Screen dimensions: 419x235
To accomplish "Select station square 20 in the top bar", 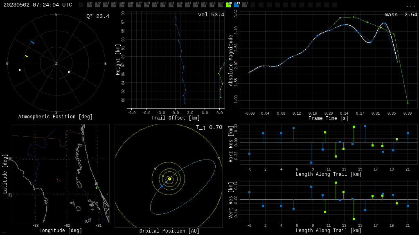I will [x=245, y=5].
